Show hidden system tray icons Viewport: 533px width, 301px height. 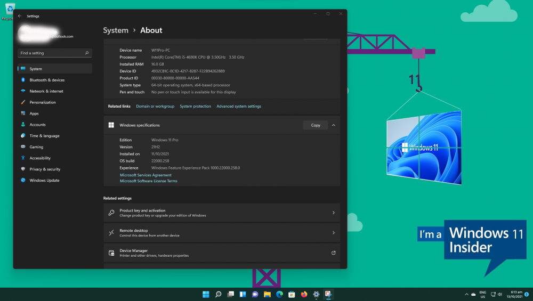466,294
